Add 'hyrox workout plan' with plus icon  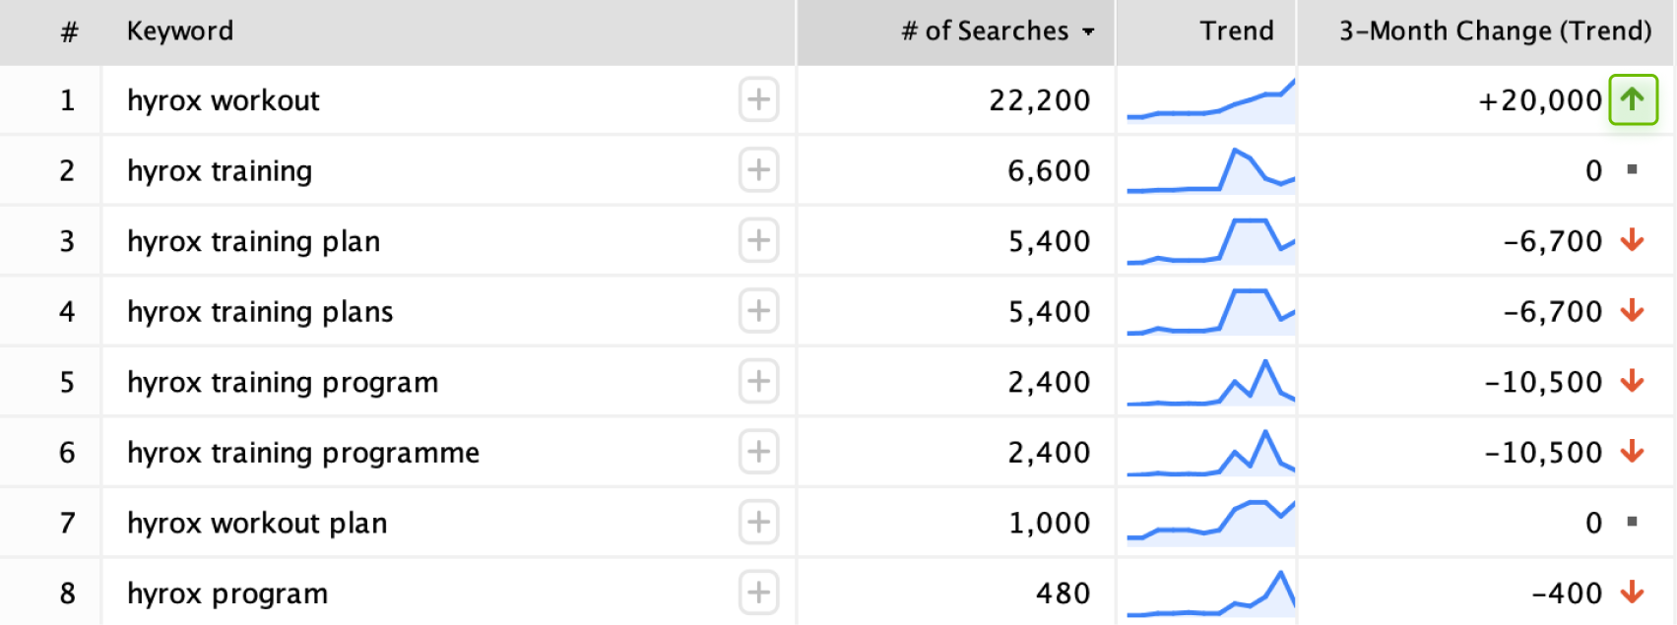[758, 522]
